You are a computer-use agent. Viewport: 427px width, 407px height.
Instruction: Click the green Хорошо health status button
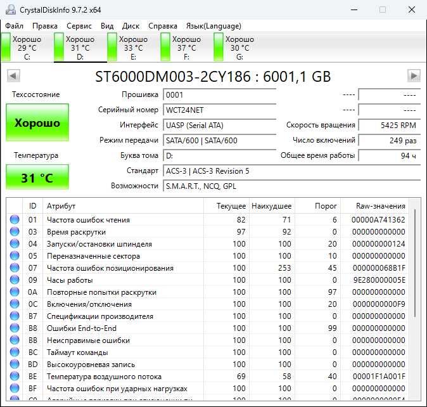coord(37,122)
